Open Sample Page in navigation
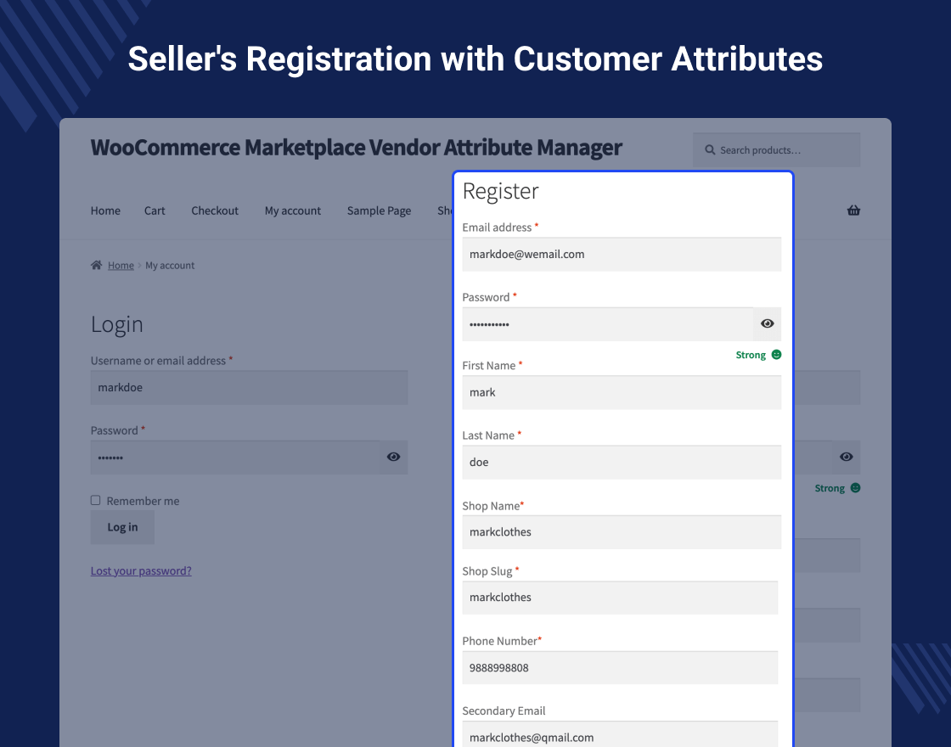 [x=379, y=211]
